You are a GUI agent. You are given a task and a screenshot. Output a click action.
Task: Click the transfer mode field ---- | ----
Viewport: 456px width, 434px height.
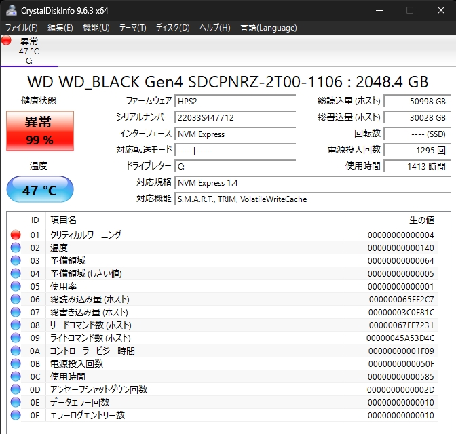[x=235, y=151]
